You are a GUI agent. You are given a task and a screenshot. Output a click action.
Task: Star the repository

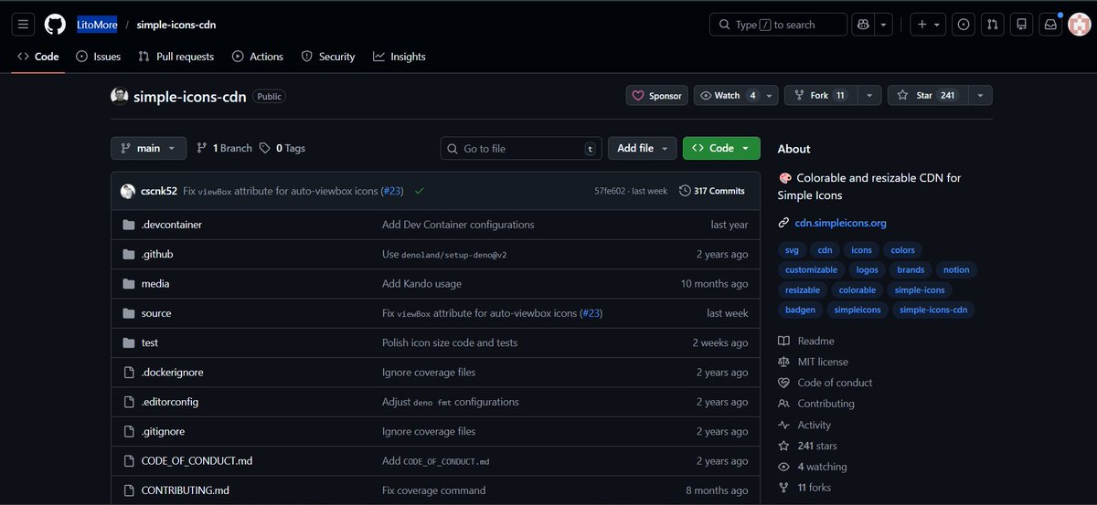click(926, 96)
